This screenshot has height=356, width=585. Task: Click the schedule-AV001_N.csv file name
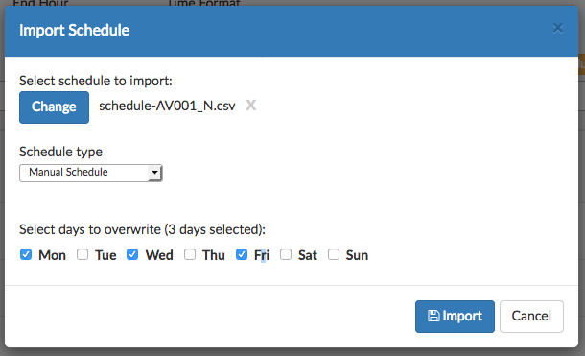167,106
